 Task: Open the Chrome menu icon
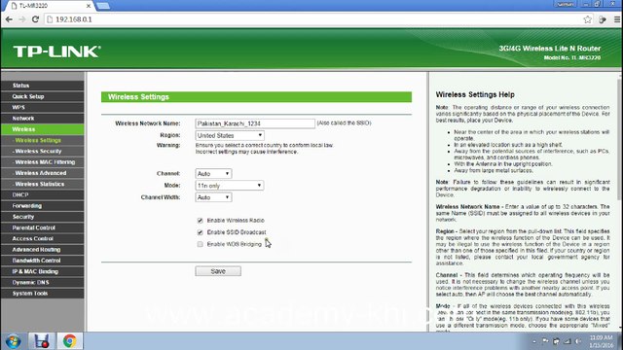tap(617, 19)
